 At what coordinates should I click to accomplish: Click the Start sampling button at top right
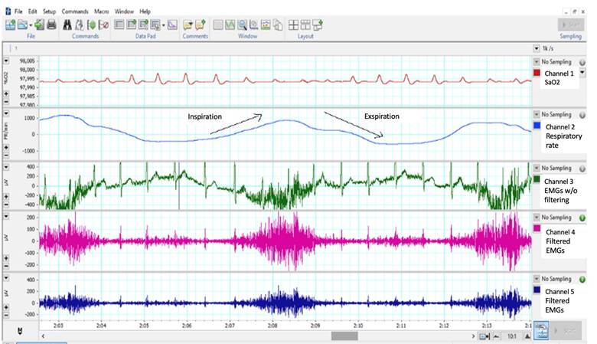(x=572, y=25)
